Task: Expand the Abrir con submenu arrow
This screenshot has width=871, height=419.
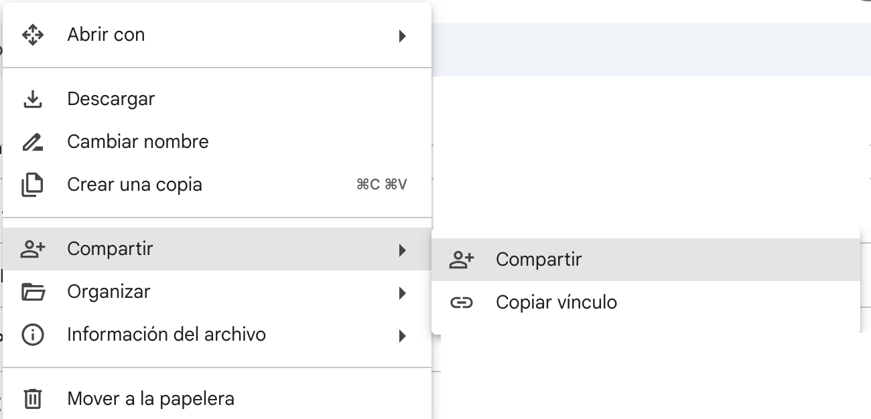Action: 402,35
